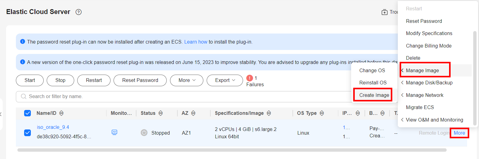Click the OS Type sort icon
The width and height of the screenshot is (479, 159).
coord(322,113)
